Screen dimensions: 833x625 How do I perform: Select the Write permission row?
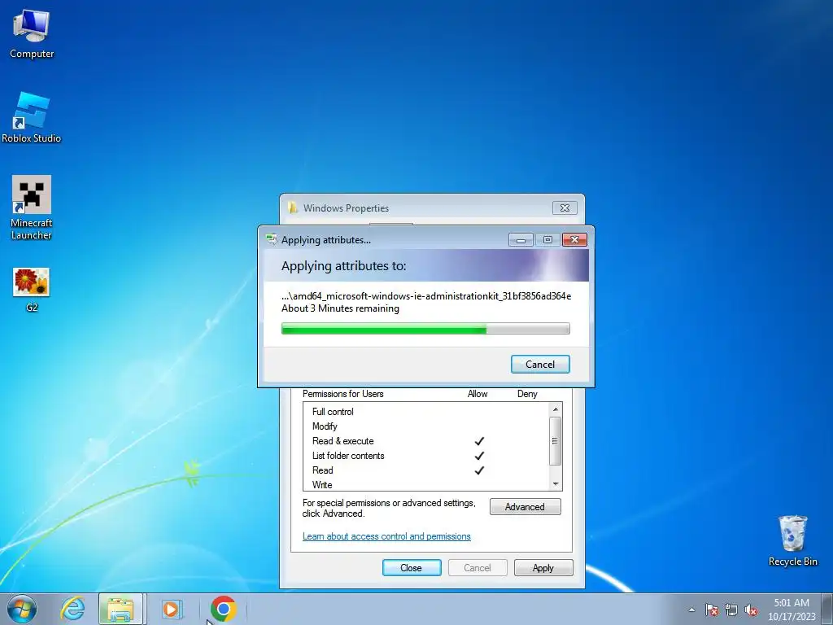coord(426,485)
